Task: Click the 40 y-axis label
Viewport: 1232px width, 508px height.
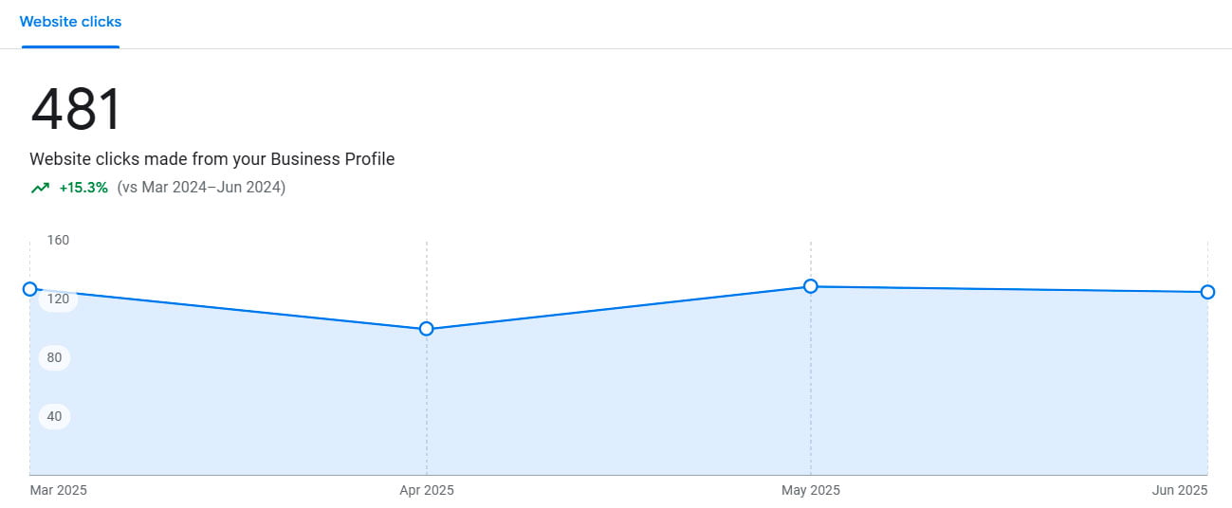Action: [54, 416]
